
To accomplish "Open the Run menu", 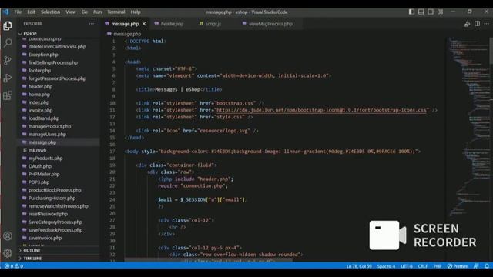I will (98, 12).
